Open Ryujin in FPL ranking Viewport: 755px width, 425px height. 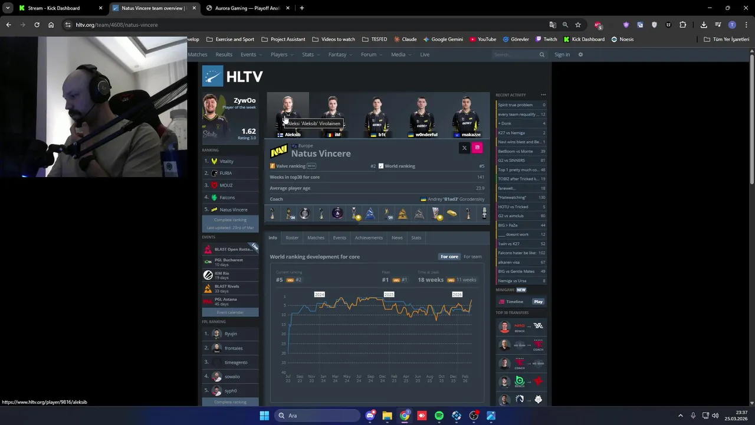click(x=230, y=334)
